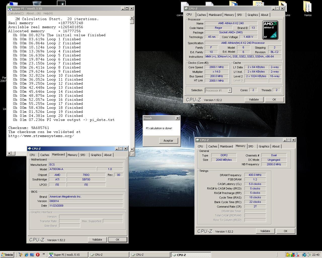Click the motherboard Model field A780GM-A
This screenshot has width=322, height=258.
[x=72, y=169]
